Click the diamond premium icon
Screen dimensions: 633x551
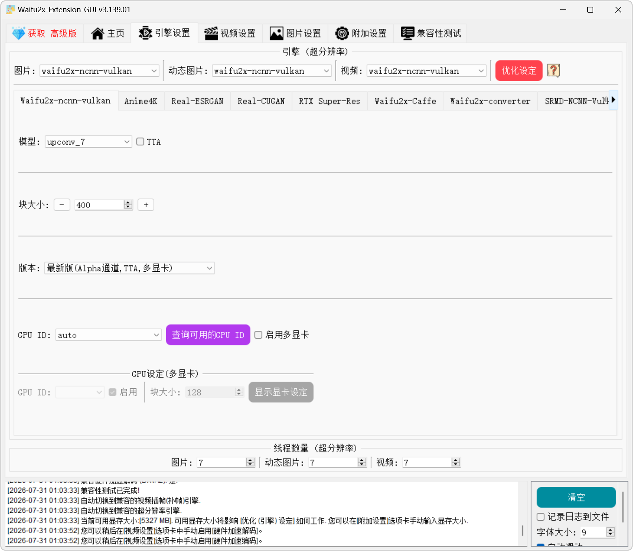pos(18,33)
